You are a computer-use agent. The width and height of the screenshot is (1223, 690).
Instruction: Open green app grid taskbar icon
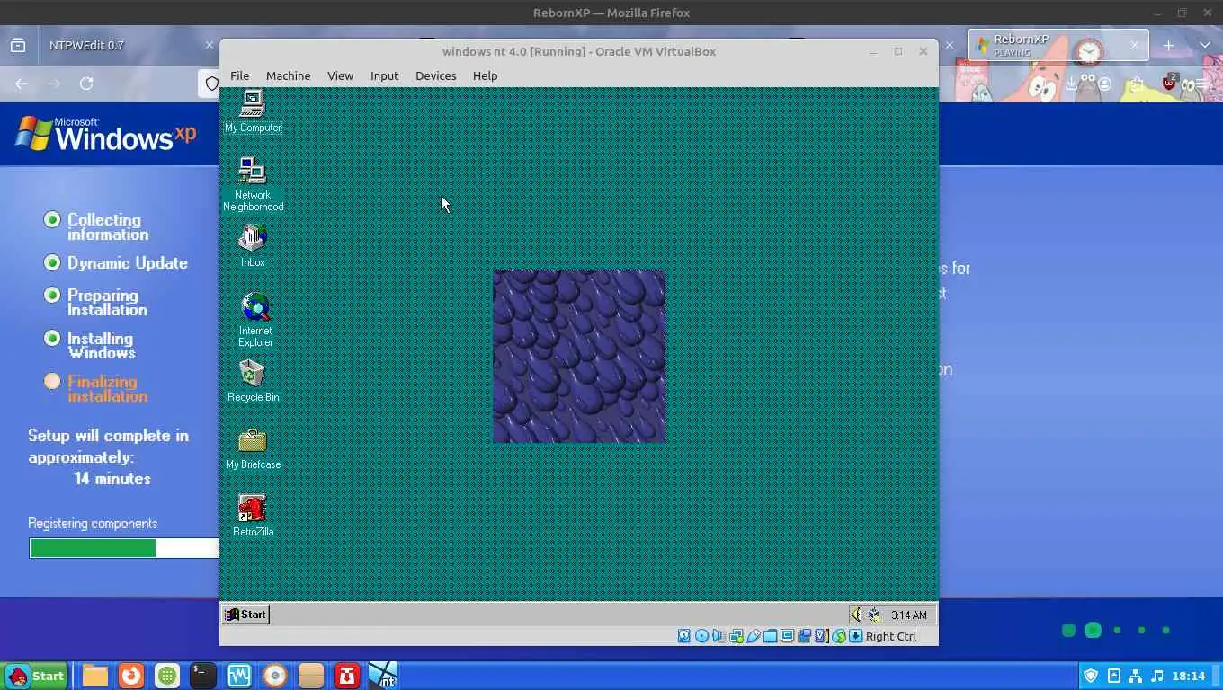[167, 676]
